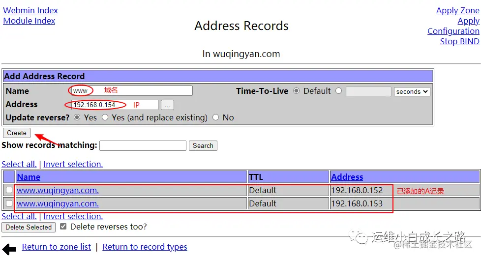This screenshot has height=258, width=481.
Task: Click the Create button
Action: point(17,133)
